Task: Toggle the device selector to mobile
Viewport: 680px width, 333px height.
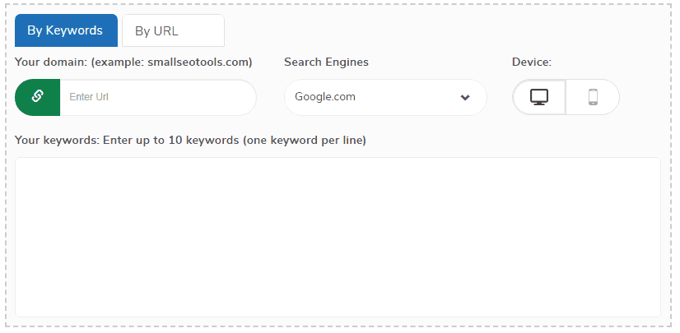Action: point(593,97)
